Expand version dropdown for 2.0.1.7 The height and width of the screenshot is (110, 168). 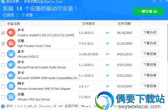tap(107, 86)
